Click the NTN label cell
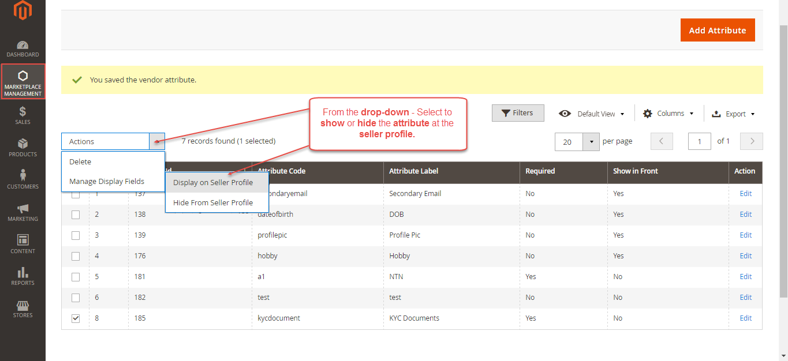Viewport: 788px width, 361px height. pyautogui.click(x=396, y=277)
